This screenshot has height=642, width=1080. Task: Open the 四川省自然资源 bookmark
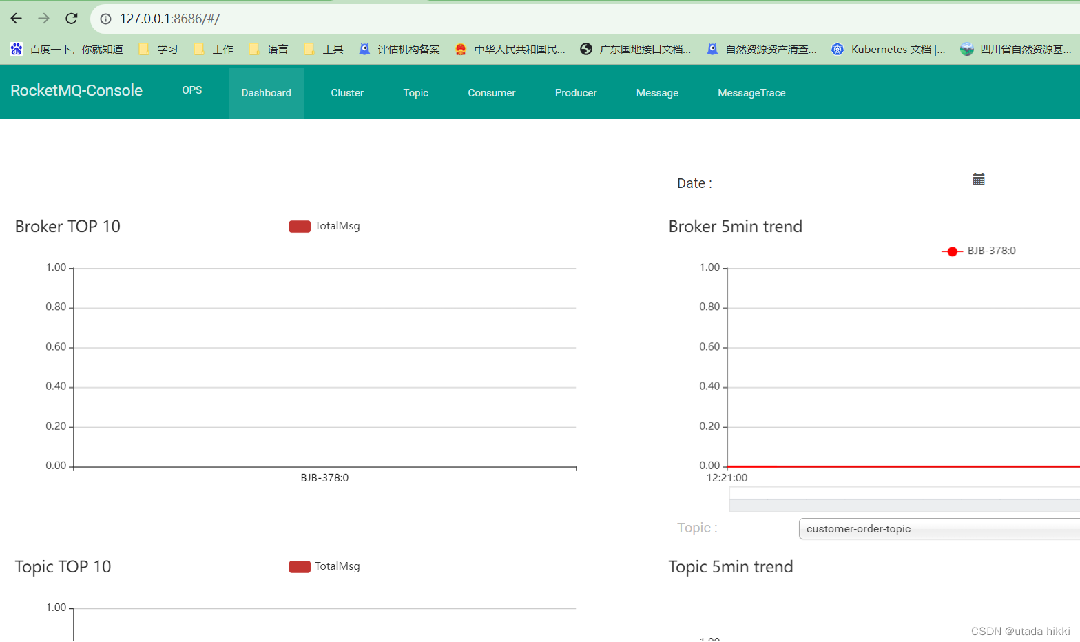tap(1016, 49)
